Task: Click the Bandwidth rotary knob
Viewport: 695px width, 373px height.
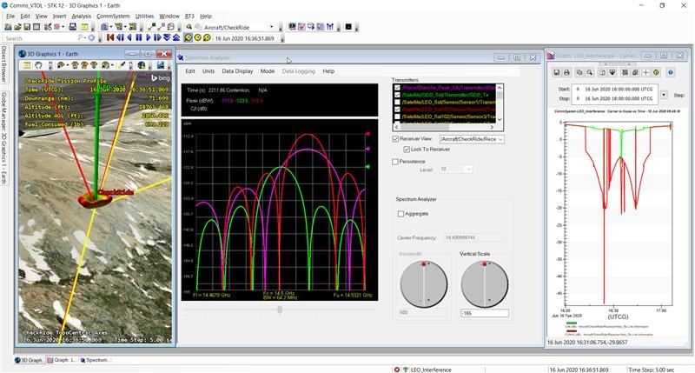Action: coord(424,284)
